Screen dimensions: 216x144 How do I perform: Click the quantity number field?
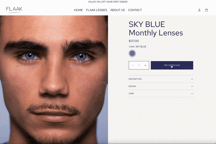[139, 65]
